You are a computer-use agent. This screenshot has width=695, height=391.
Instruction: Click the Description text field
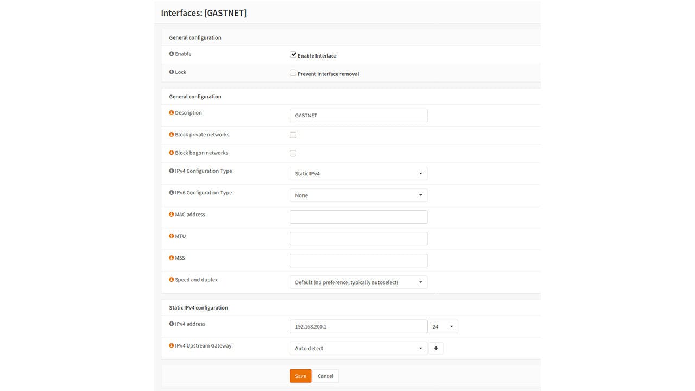(358, 115)
